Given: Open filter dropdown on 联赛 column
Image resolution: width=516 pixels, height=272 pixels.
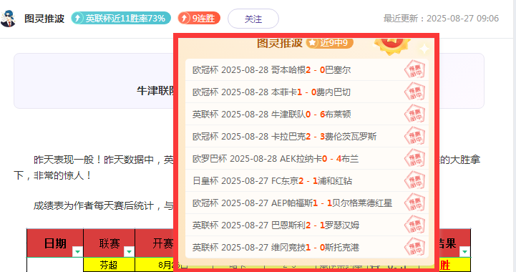Looking at the screenshot, I should pos(129,251).
